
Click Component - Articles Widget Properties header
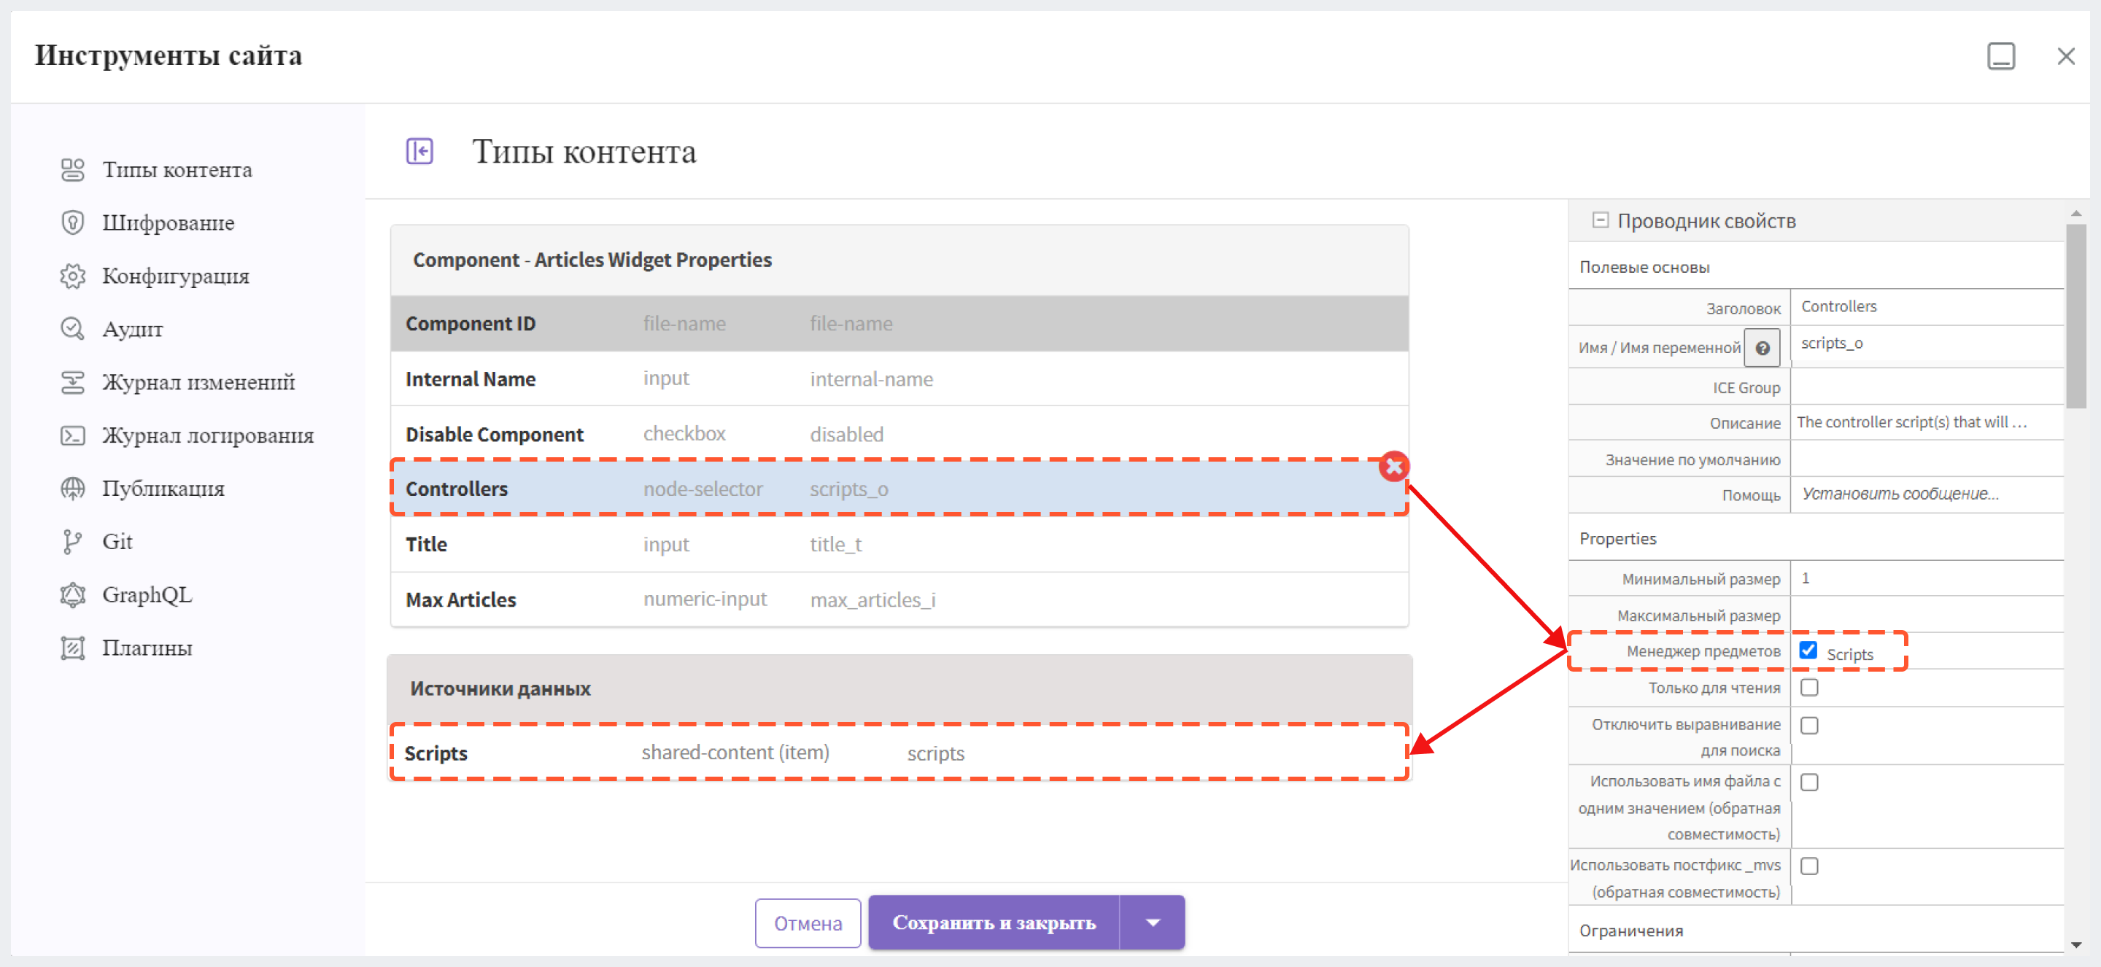(x=899, y=260)
